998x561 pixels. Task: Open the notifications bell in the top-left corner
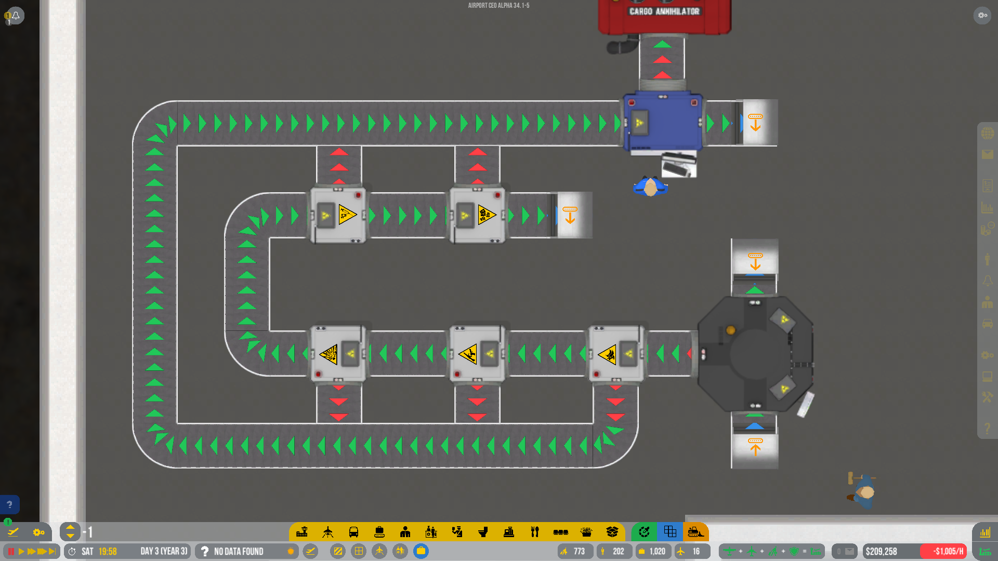point(15,16)
